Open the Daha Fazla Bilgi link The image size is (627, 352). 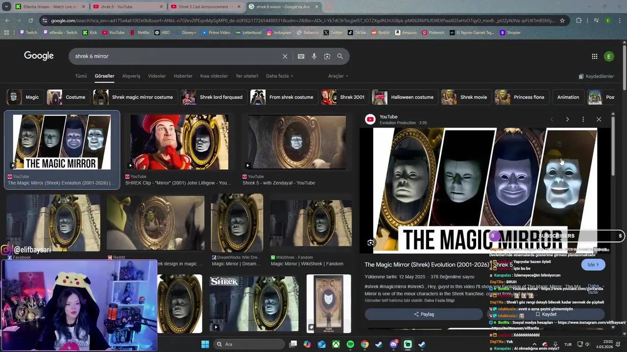tap(439, 300)
